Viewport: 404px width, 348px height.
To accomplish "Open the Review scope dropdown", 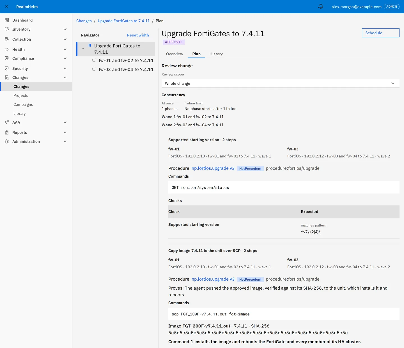I will click(x=281, y=83).
